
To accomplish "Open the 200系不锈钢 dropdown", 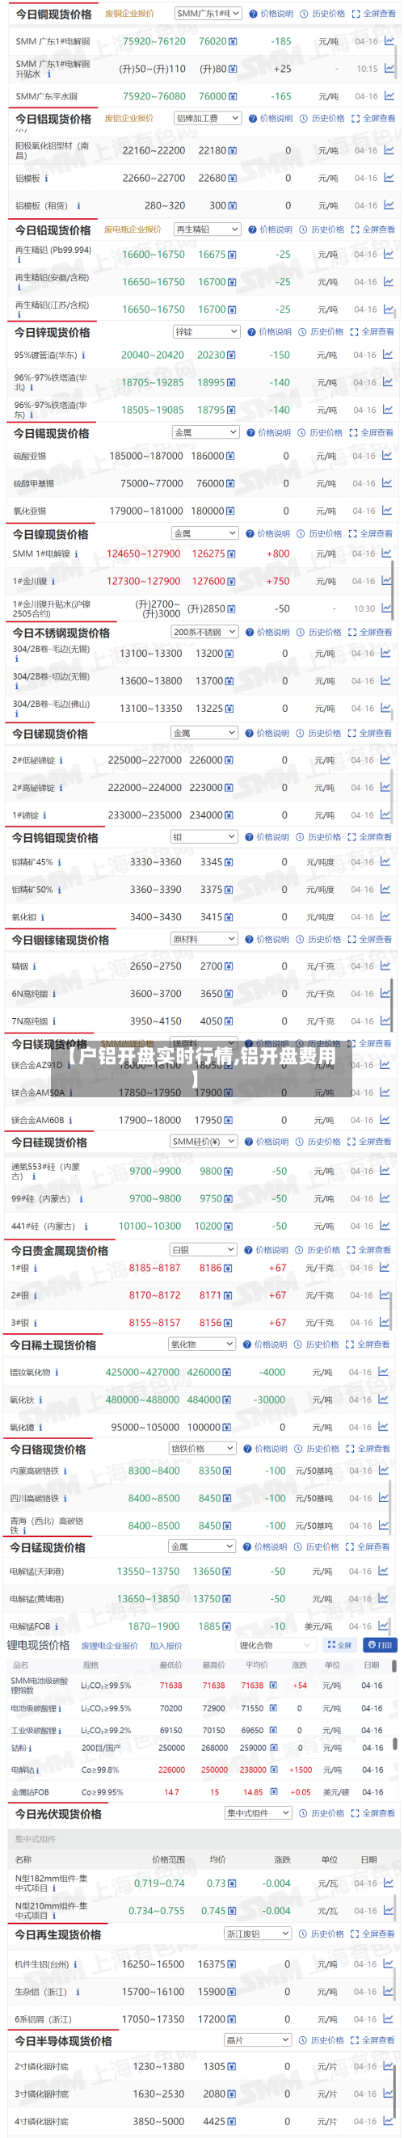I will pos(205,633).
